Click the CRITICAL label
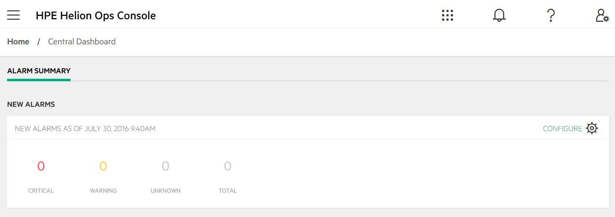The height and width of the screenshot is (217, 615). (41, 191)
